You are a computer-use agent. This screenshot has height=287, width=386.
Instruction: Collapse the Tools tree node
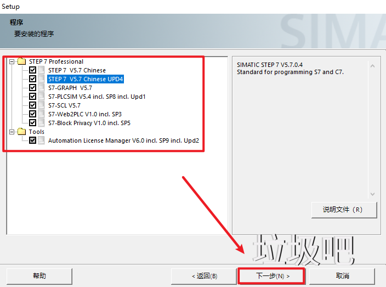(x=13, y=132)
